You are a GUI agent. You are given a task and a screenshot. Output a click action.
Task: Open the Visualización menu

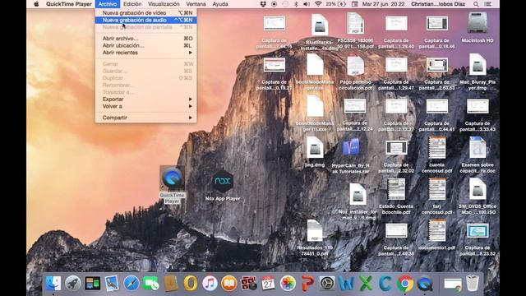pos(164,4)
